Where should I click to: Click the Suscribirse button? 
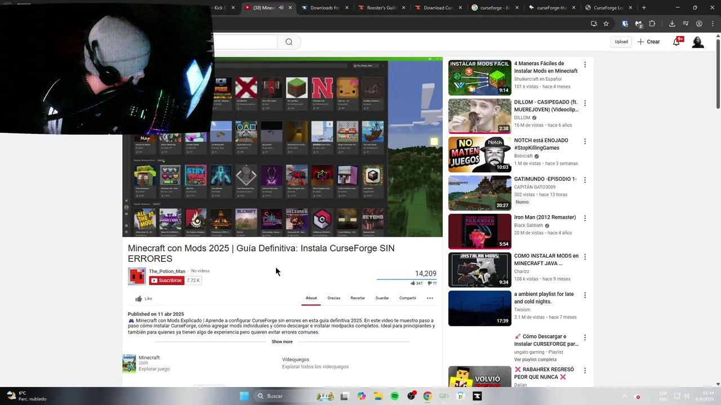pos(167,280)
